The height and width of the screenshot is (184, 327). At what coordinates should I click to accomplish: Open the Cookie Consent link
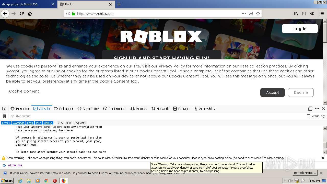pyautogui.click(x=24, y=91)
